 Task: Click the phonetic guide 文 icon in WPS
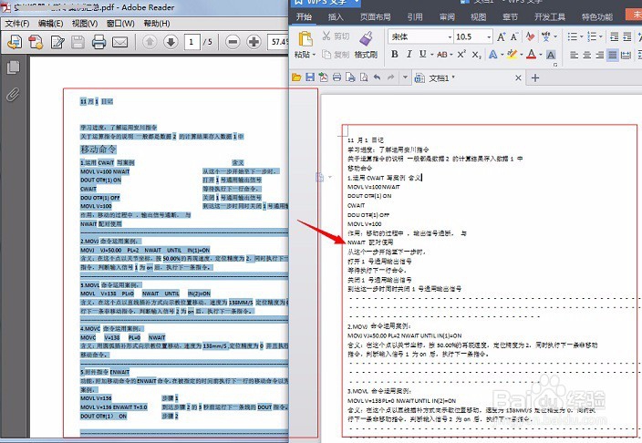(545, 36)
